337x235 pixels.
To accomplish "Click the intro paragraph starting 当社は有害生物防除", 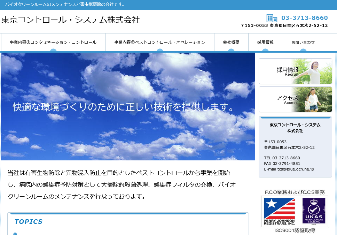I will coord(122,184).
